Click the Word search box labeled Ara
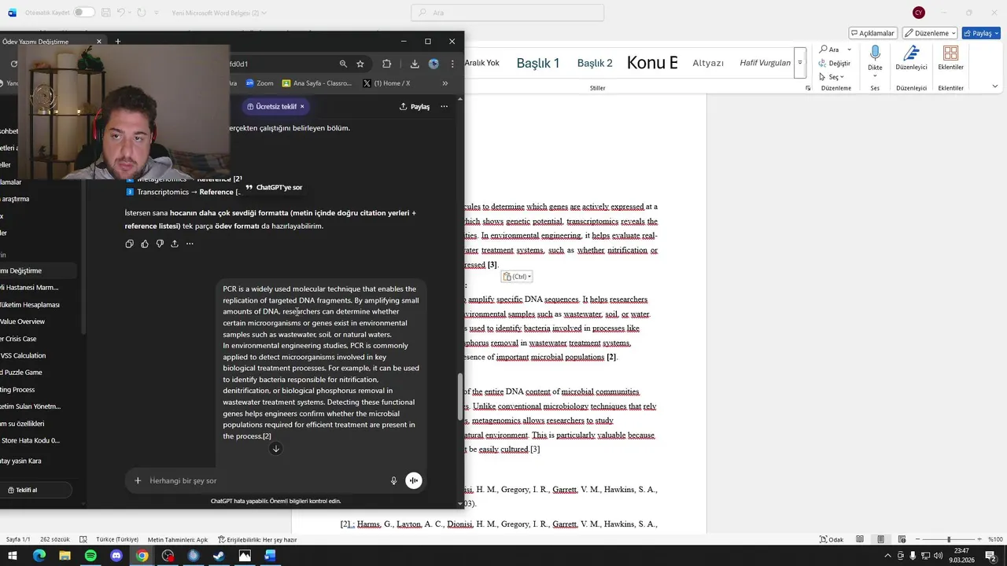The image size is (1007, 566). point(507,13)
